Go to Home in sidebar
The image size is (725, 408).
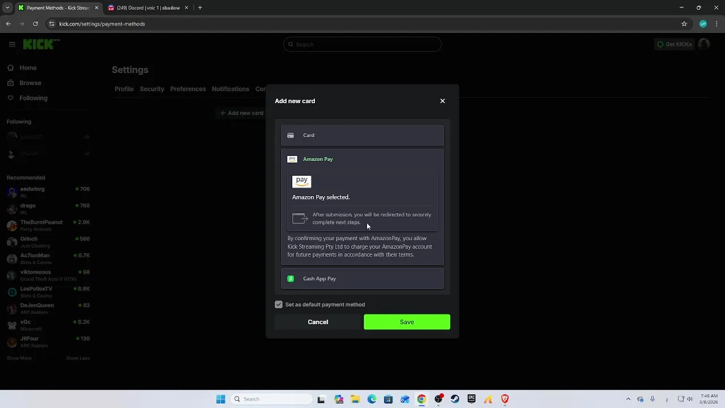(x=22, y=68)
